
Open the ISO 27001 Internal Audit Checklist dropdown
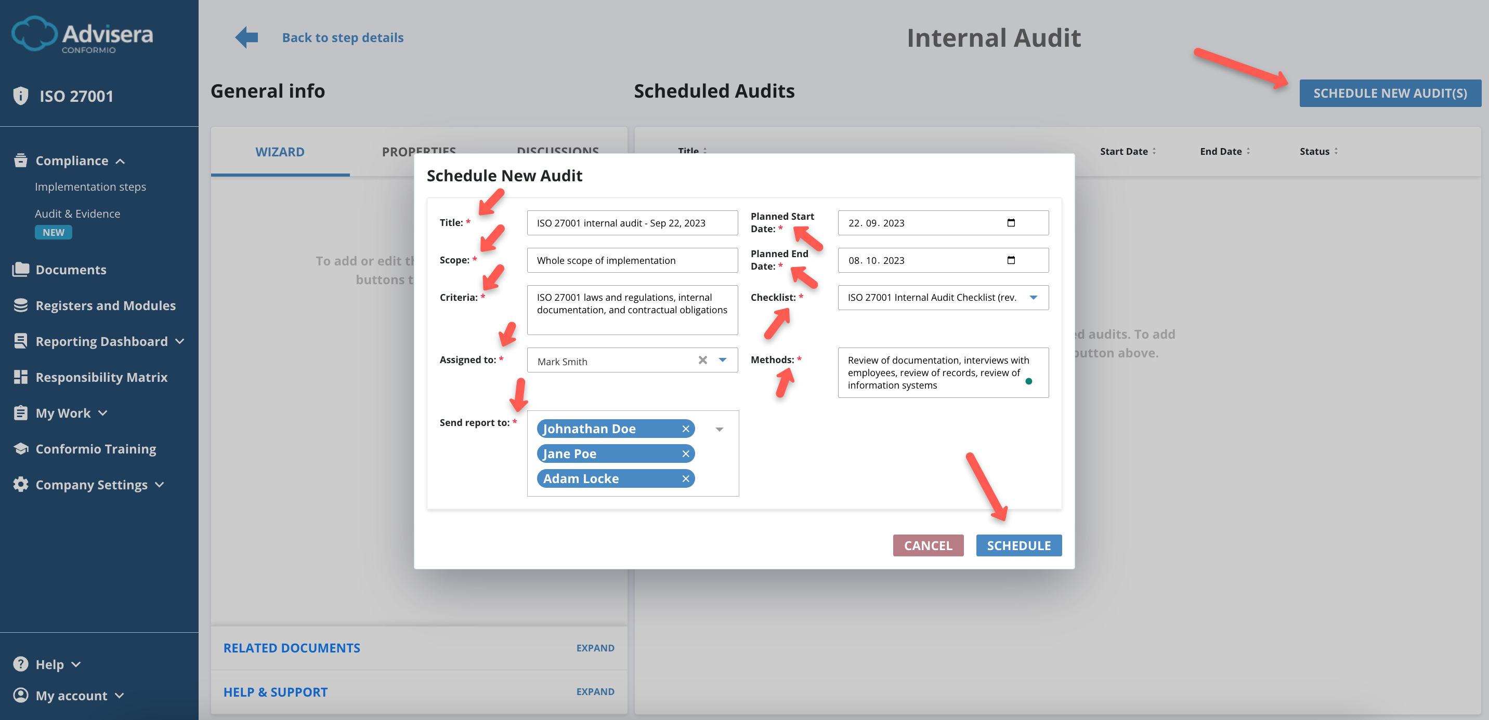pyautogui.click(x=1034, y=298)
